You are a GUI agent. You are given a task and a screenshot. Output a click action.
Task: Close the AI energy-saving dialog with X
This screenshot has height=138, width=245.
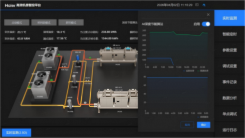(208, 14)
